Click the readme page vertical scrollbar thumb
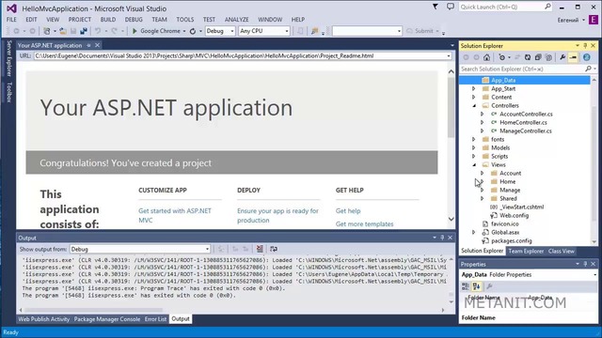Screen dimensions: 602x338 click(451, 107)
